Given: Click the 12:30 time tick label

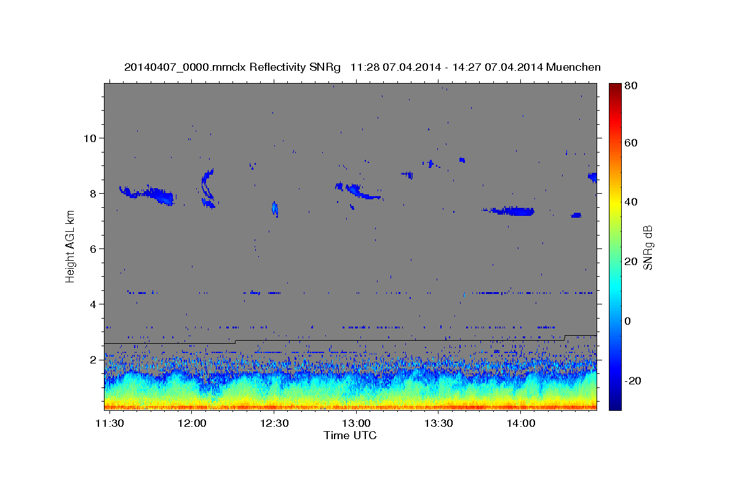Looking at the screenshot, I should point(274,424).
